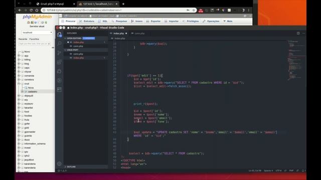Open the Explorer view in VS Code activity bar

59,34
